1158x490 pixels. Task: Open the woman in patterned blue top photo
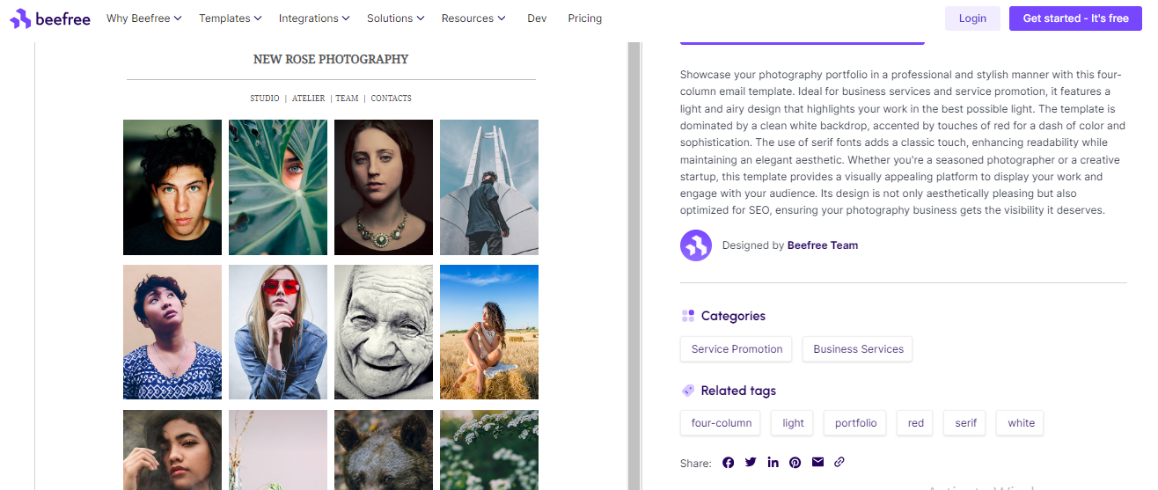(x=172, y=332)
